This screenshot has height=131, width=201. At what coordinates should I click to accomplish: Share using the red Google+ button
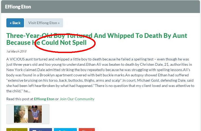point(87,129)
